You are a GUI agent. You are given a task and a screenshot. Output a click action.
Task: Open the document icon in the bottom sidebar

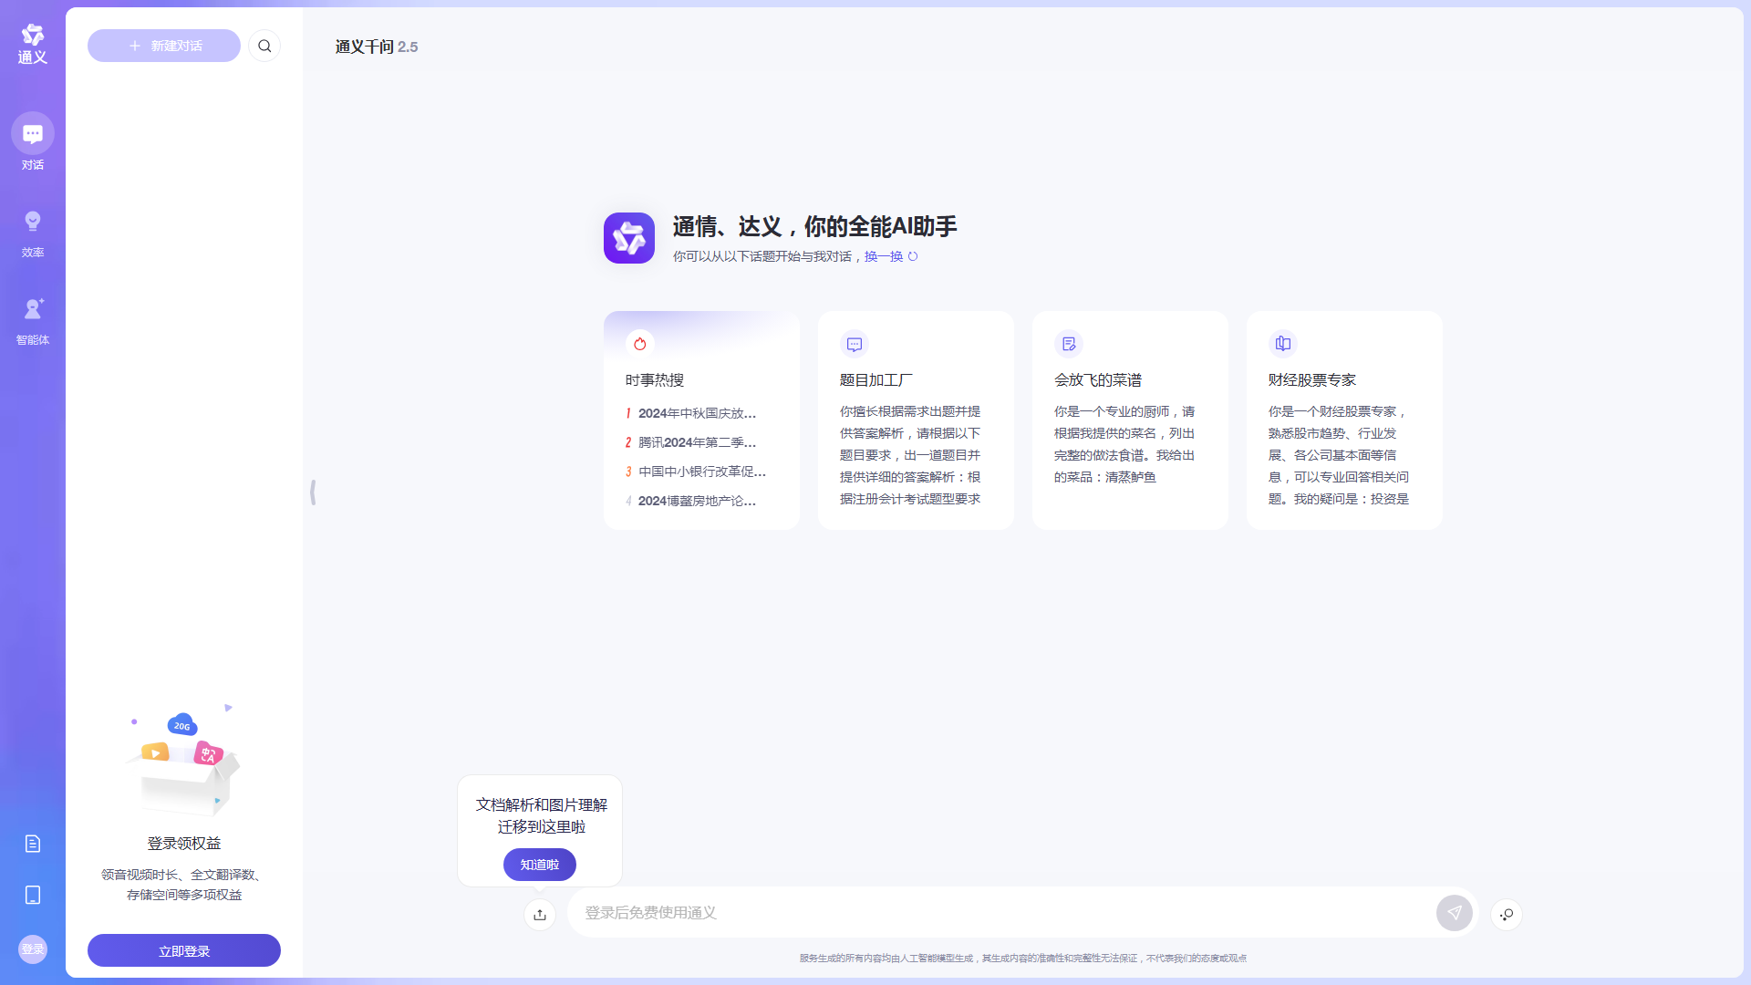pos(33,844)
